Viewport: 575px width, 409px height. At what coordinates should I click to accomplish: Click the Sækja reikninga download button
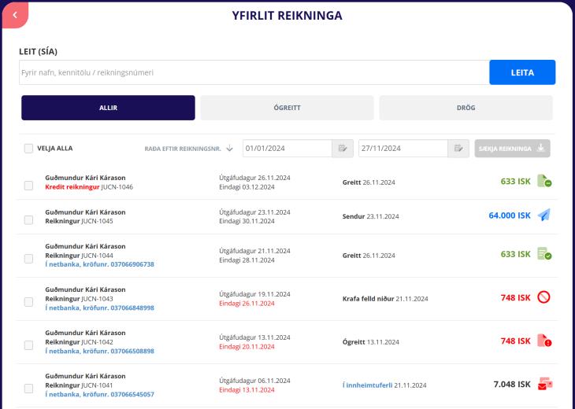click(x=512, y=148)
